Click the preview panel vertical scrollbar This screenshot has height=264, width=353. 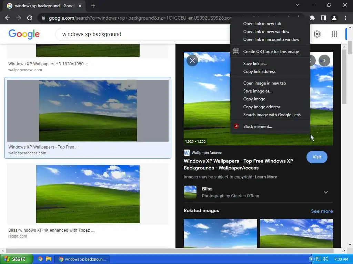(x=344, y=76)
